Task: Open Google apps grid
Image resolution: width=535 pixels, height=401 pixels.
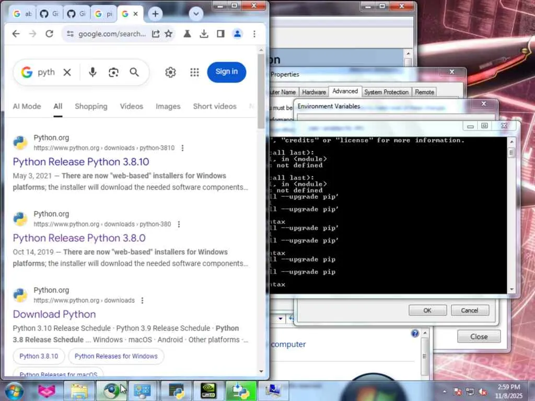Action: 194,72
